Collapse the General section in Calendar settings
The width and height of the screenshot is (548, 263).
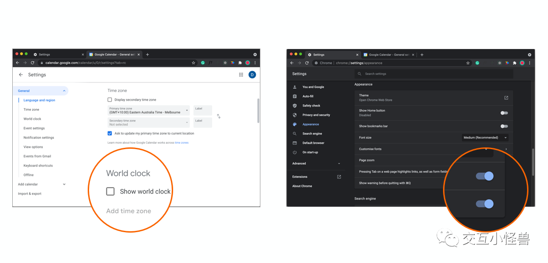(x=64, y=91)
